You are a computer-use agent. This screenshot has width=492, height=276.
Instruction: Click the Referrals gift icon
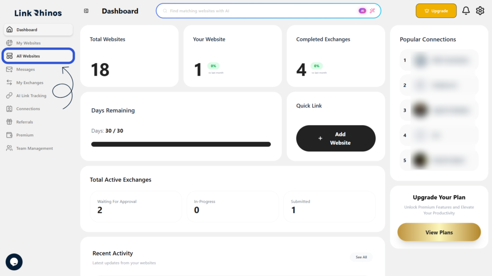pos(10,122)
